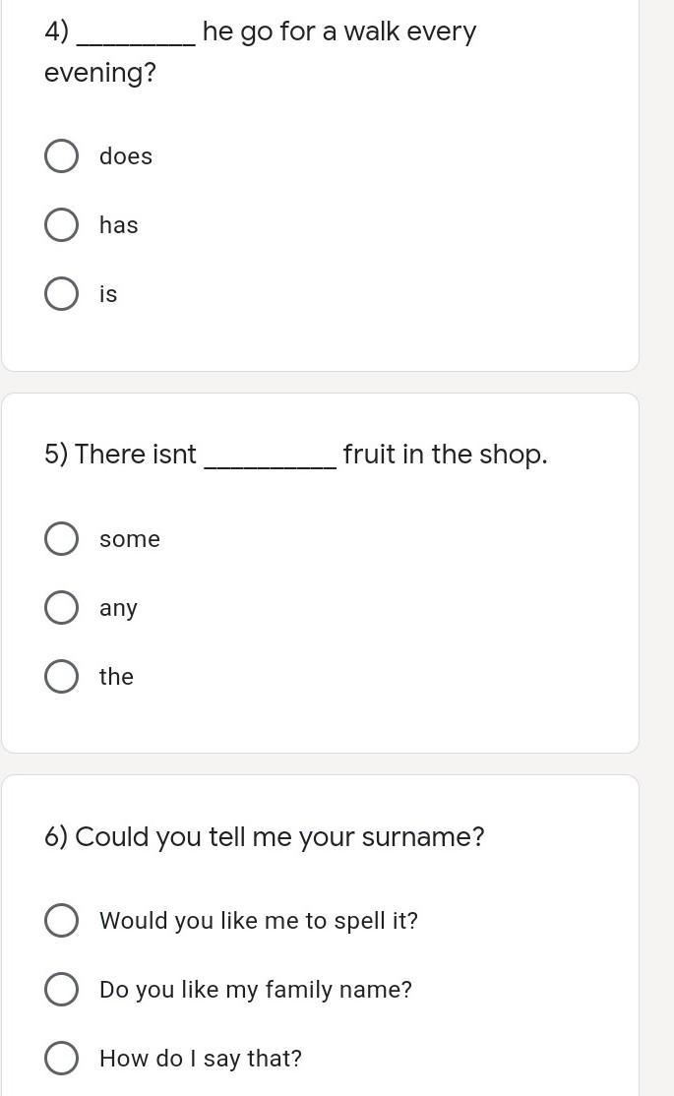Viewport: 674px width, 1096px height.
Task: Mark the radio circle beside 'is'
Action: pos(62,293)
